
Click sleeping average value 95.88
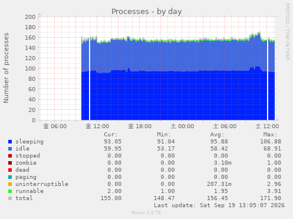(219, 142)
